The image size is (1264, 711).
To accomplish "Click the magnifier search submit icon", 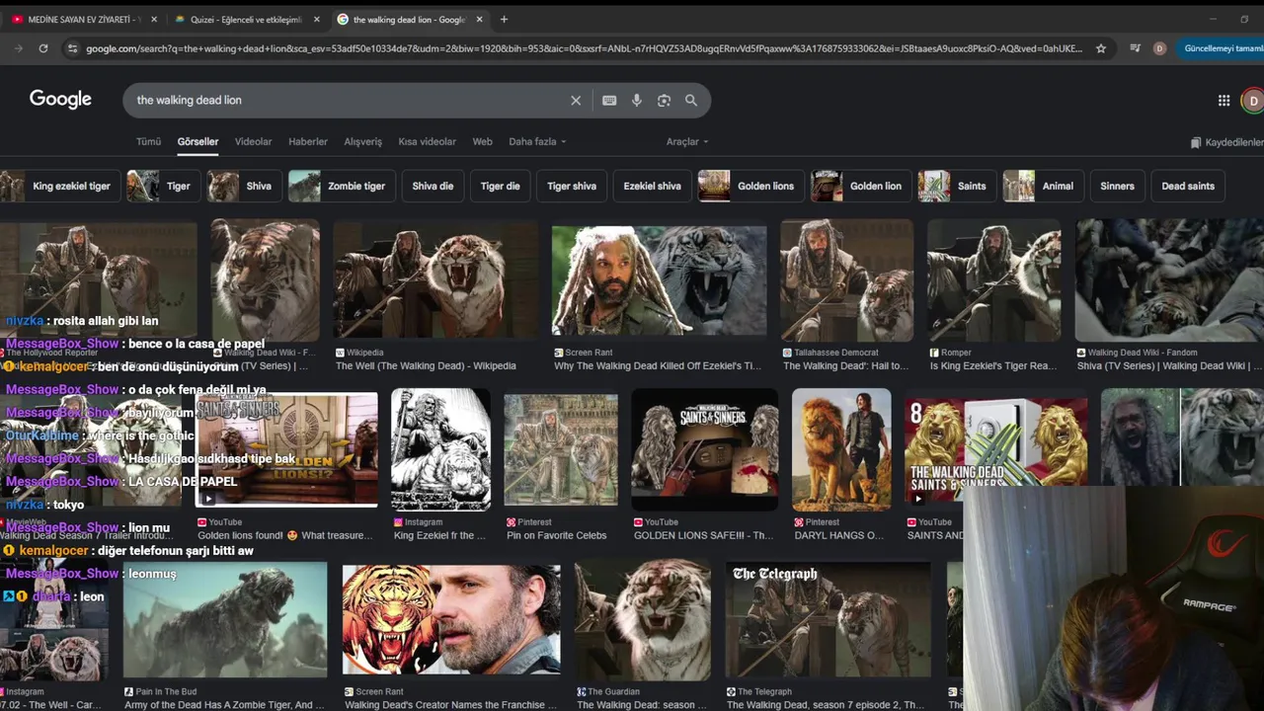I will click(691, 100).
